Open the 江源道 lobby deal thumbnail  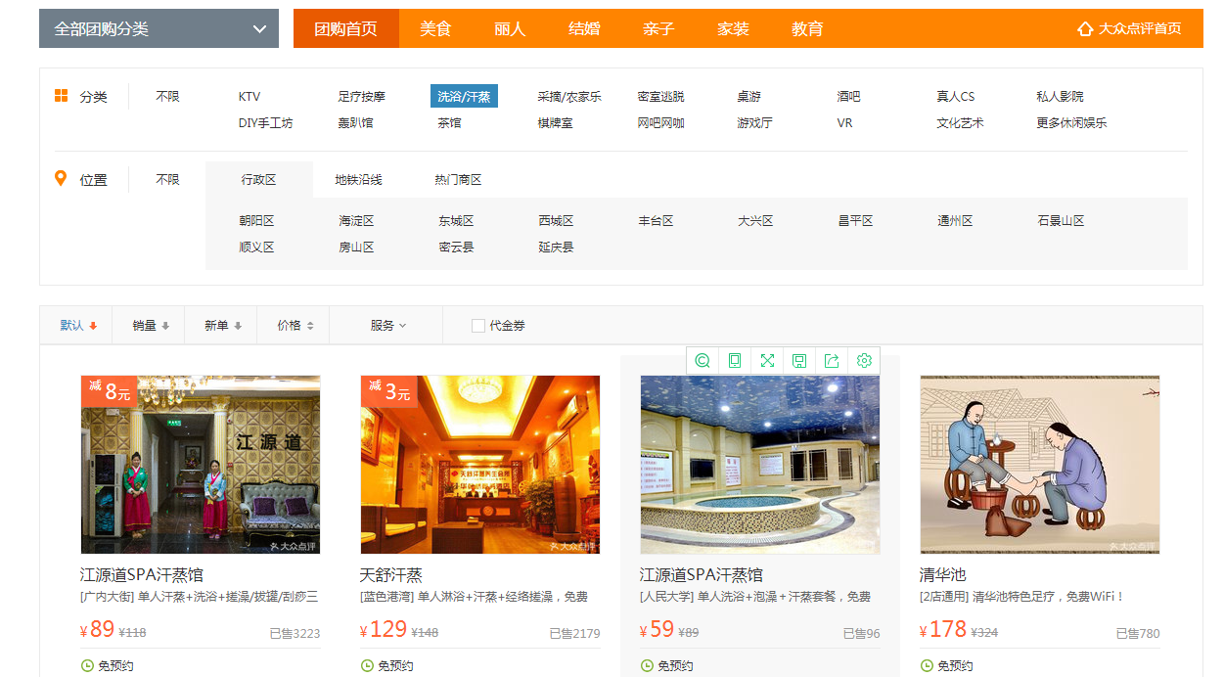201,465
